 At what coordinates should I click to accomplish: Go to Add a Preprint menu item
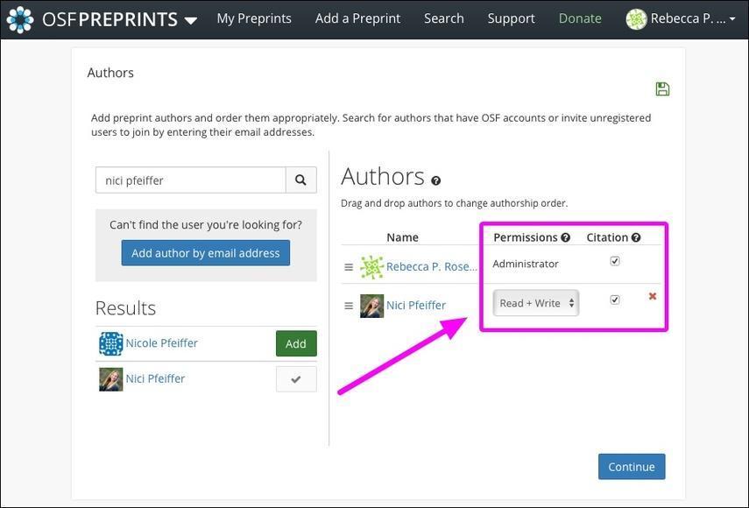[x=357, y=18]
